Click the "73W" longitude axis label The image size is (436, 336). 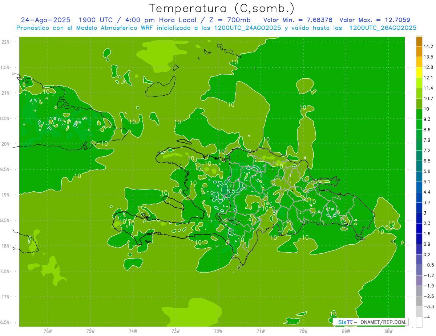175,331
